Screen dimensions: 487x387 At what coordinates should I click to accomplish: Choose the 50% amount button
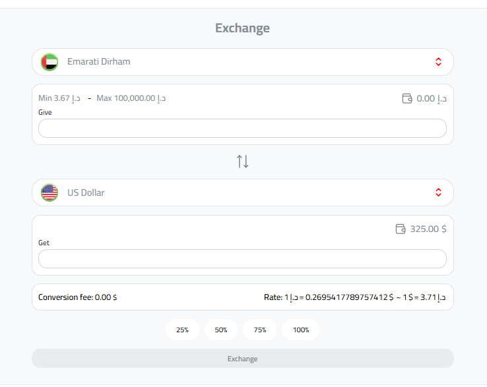pyautogui.click(x=221, y=330)
